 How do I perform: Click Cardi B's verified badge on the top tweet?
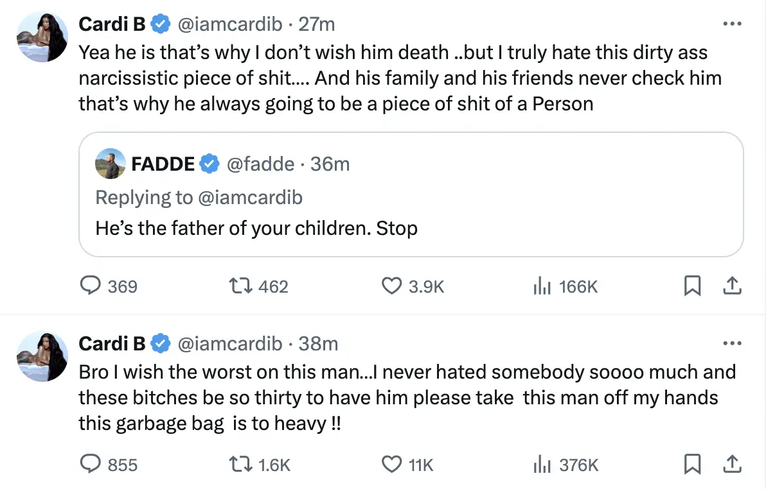(159, 24)
